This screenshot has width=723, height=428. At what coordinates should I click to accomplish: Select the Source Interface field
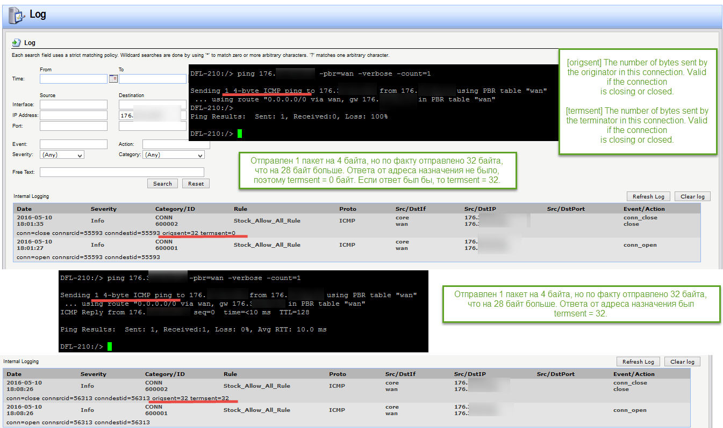pyautogui.click(x=74, y=105)
